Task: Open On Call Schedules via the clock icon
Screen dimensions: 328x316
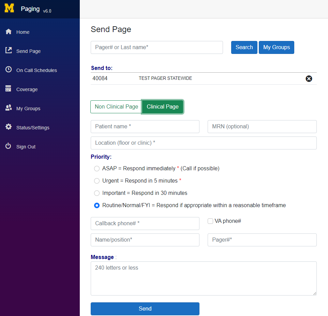Action: coord(8,70)
